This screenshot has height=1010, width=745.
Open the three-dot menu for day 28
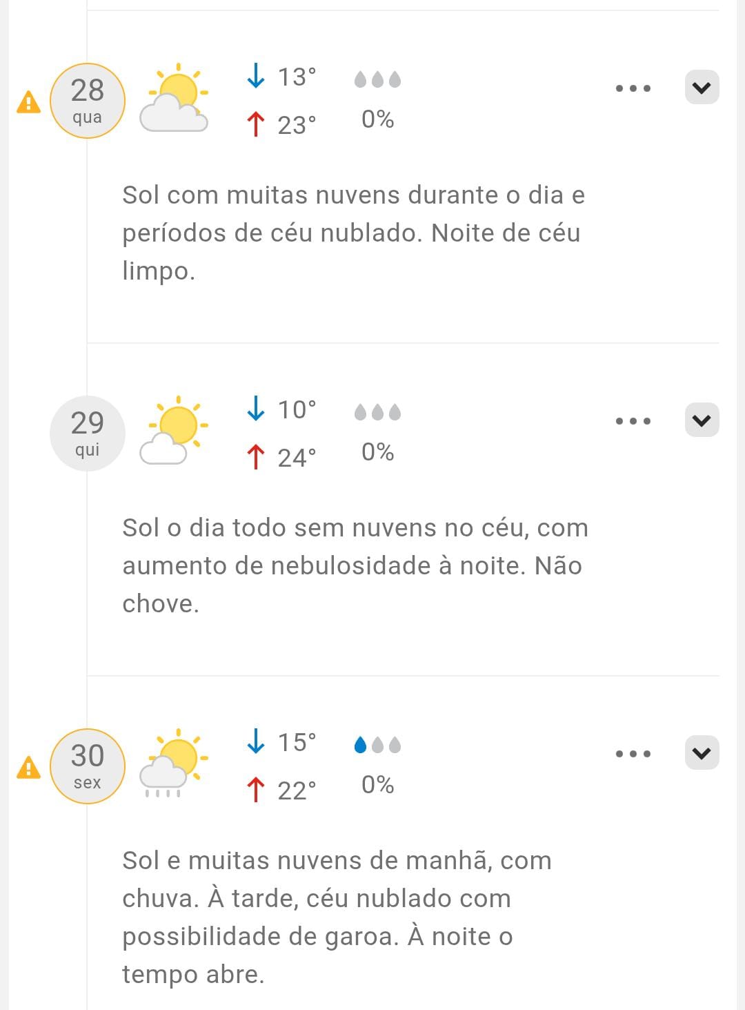tap(633, 88)
